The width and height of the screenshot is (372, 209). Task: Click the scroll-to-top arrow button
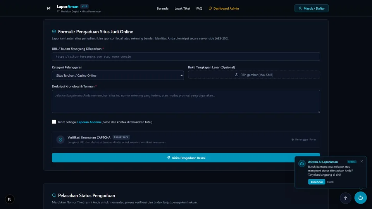pos(345,198)
